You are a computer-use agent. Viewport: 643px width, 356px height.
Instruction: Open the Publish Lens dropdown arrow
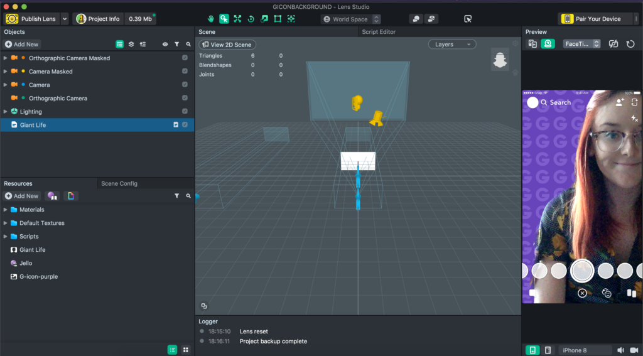click(65, 19)
